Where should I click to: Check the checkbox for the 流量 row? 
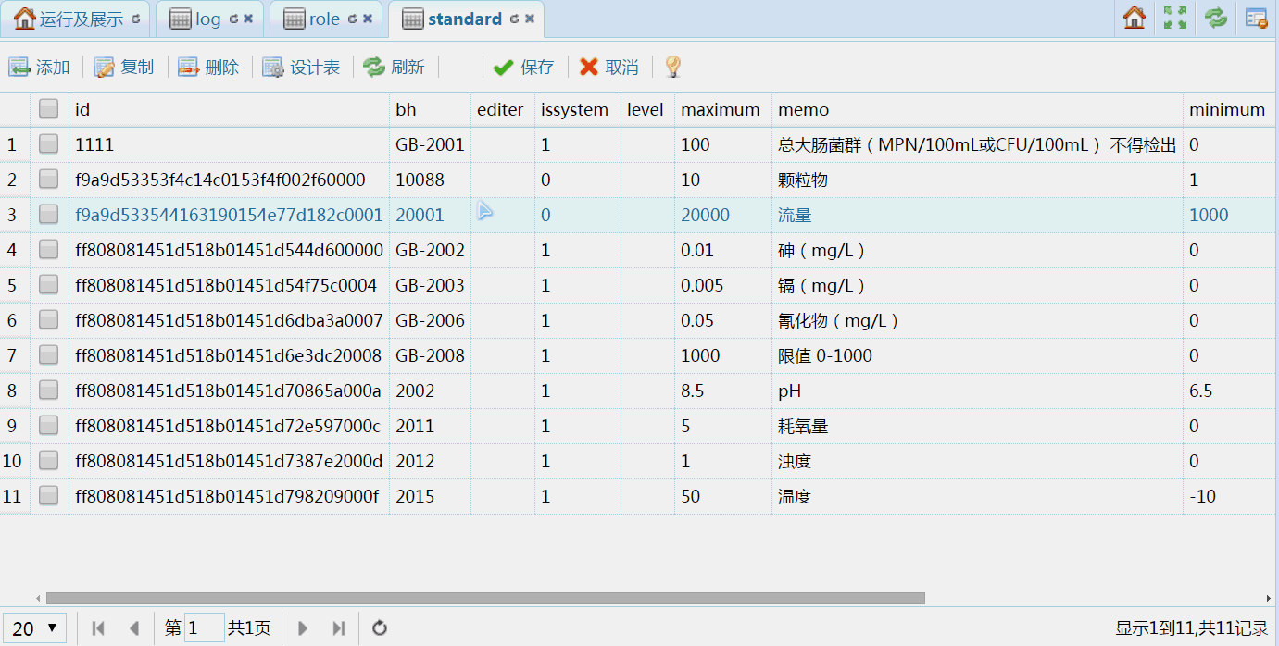(48, 214)
